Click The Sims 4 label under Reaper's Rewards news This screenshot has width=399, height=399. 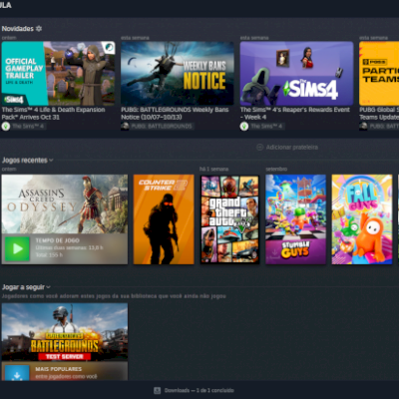point(267,127)
